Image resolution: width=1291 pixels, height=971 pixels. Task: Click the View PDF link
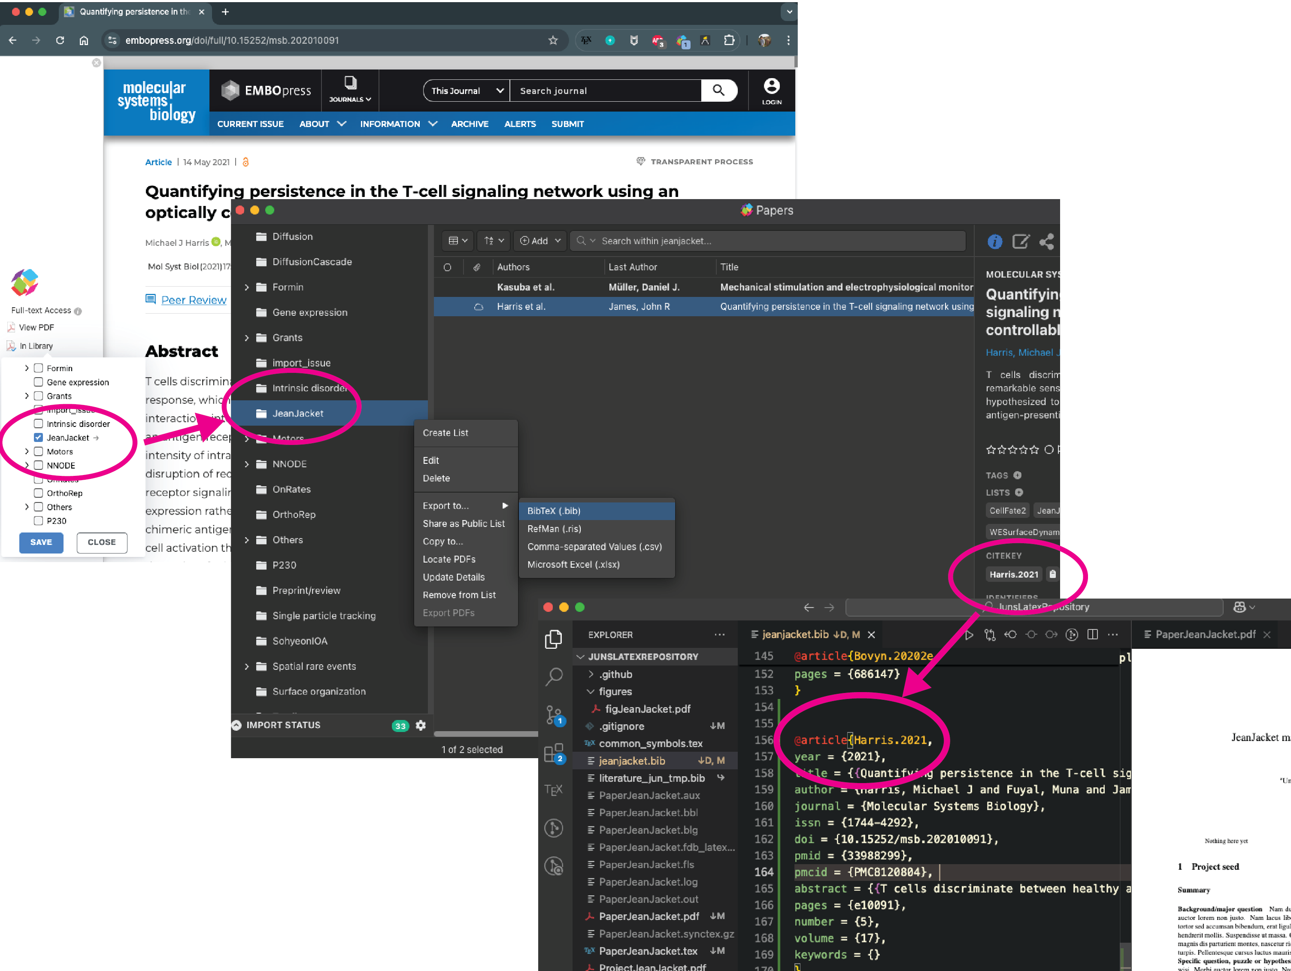36,327
